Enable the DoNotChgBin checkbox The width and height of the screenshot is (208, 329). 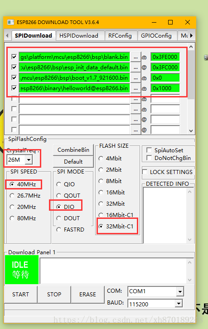click(x=149, y=158)
